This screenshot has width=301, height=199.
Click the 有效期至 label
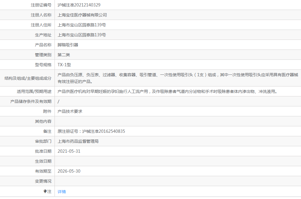[x=43, y=171]
